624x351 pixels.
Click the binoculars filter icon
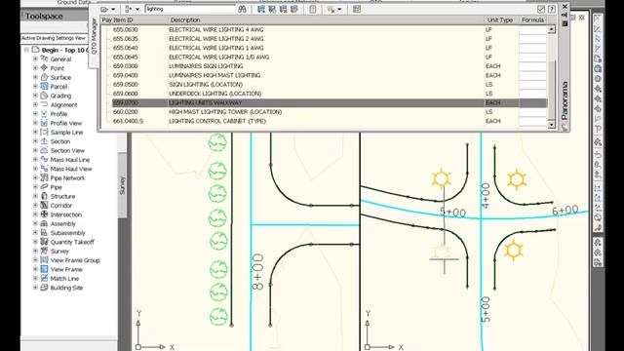242,9
